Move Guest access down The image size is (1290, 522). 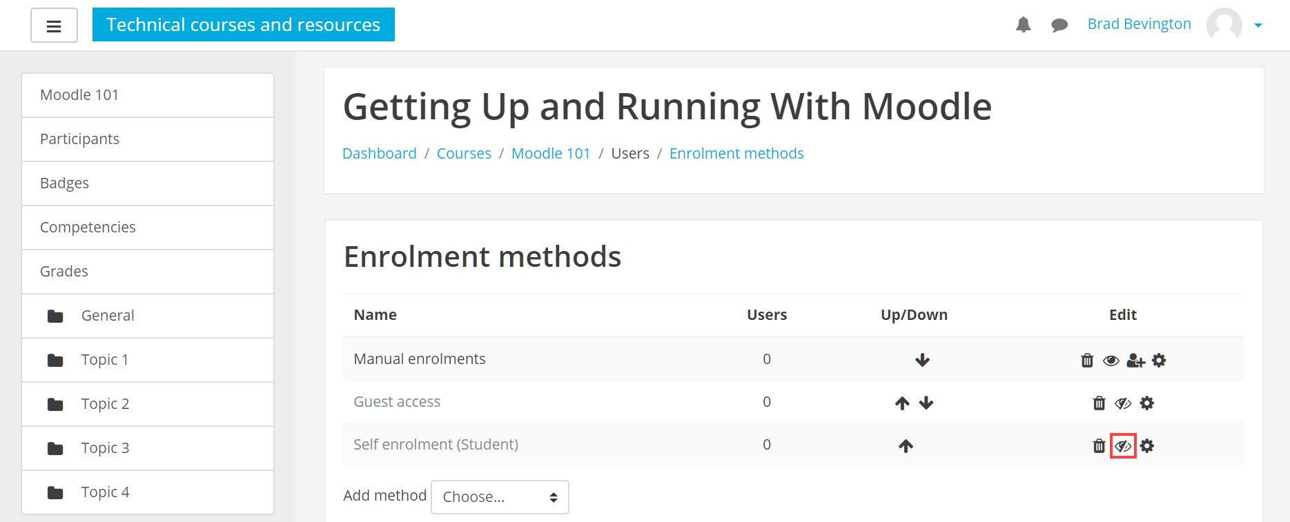pos(926,403)
